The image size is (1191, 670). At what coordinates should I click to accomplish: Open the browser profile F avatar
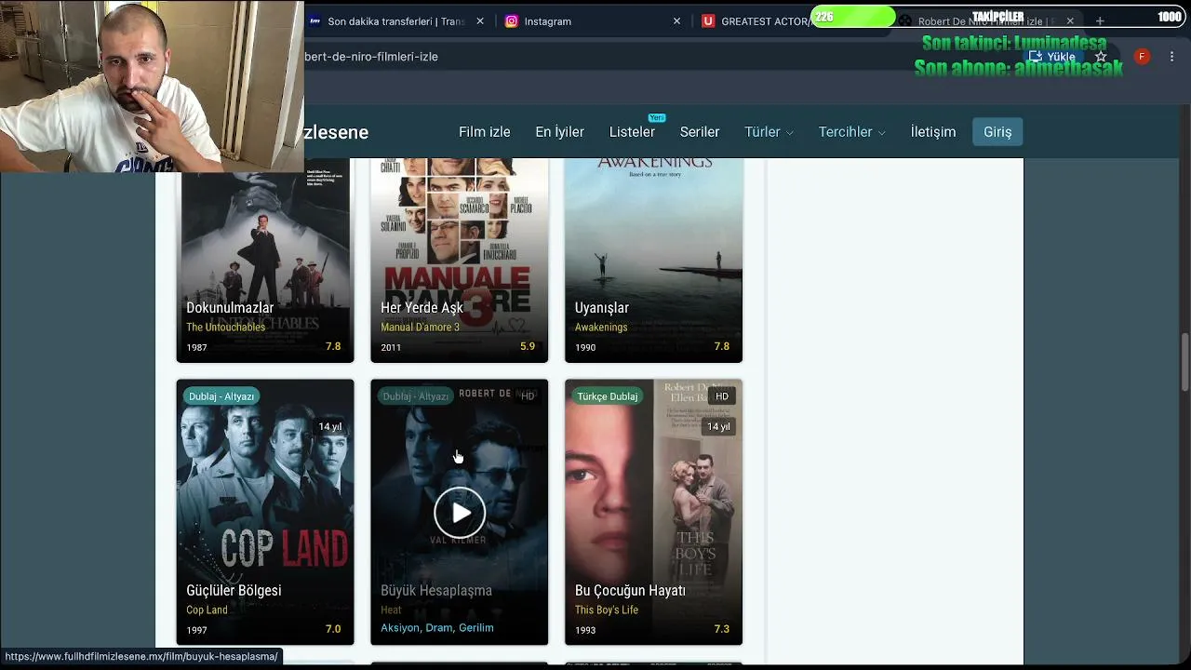[x=1142, y=57]
